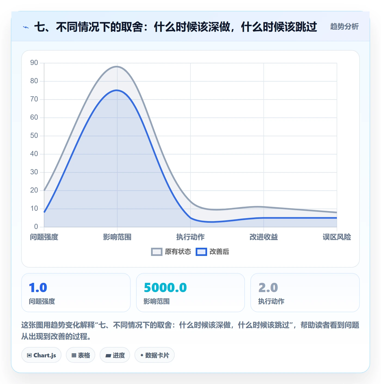Image resolution: width=381 pixels, height=384 pixels.
Task: Click the description paragraph starting 这张图用趋势变化
Action: [190, 331]
